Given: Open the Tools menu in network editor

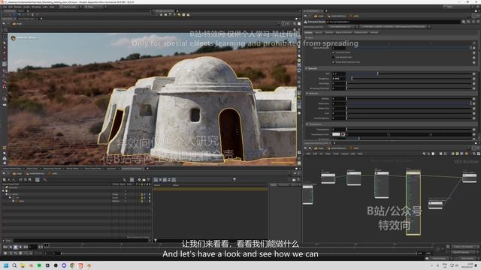Looking at the screenshot, I should [336, 154].
